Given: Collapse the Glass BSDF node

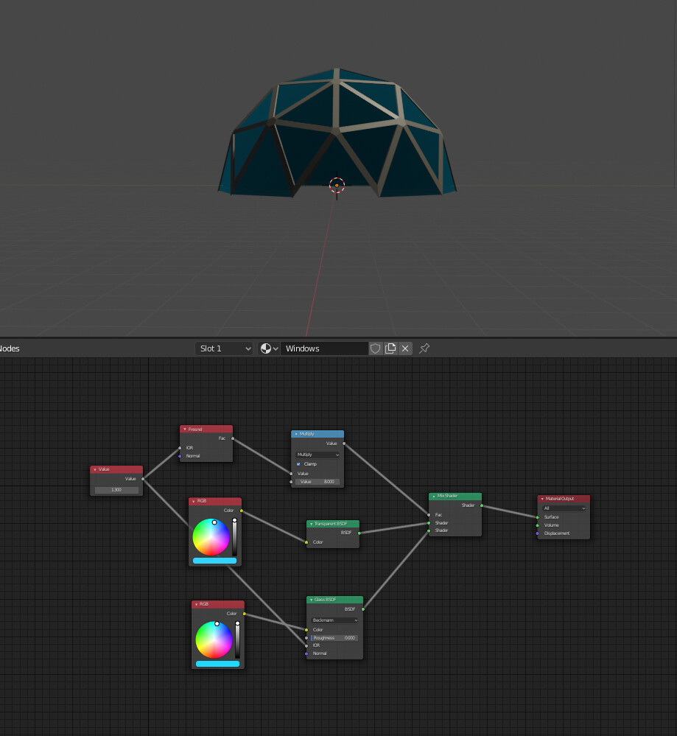Looking at the screenshot, I should [313, 600].
